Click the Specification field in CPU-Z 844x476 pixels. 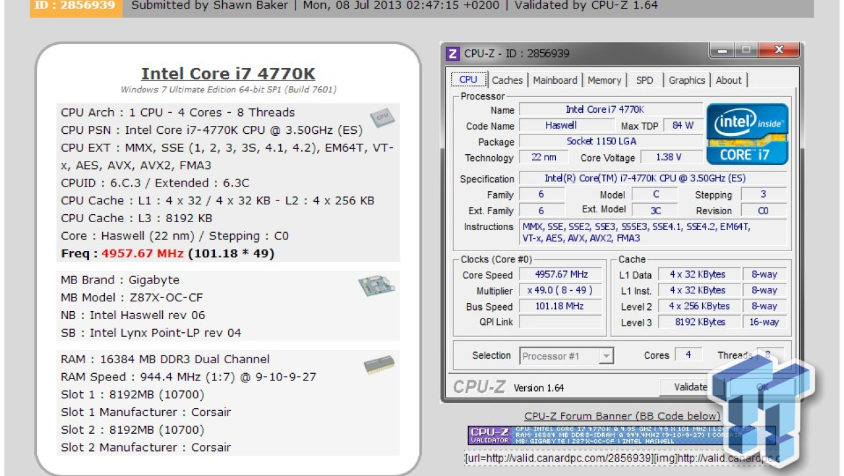coord(653,179)
